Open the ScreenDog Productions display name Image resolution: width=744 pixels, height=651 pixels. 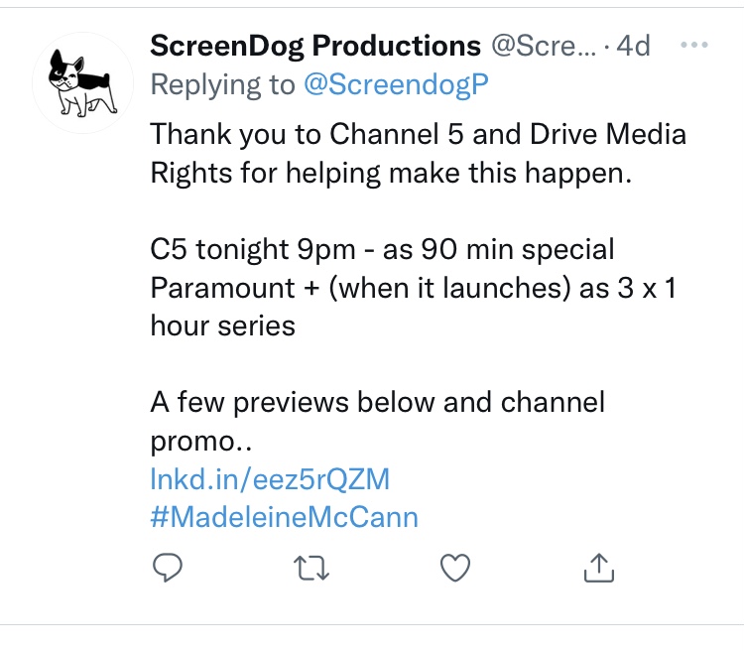click(314, 46)
